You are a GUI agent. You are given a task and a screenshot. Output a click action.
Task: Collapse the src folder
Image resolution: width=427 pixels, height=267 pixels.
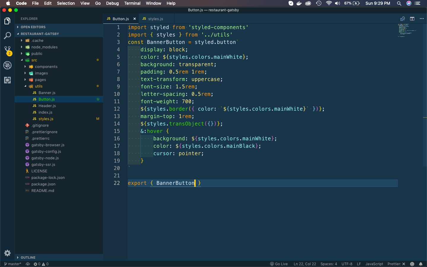[59, 60]
